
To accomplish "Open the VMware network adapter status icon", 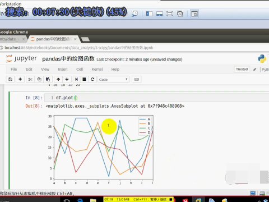I will point(253,193).
